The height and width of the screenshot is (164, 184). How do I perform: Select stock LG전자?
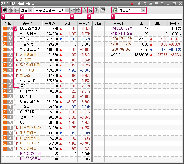[x=26, y=96]
